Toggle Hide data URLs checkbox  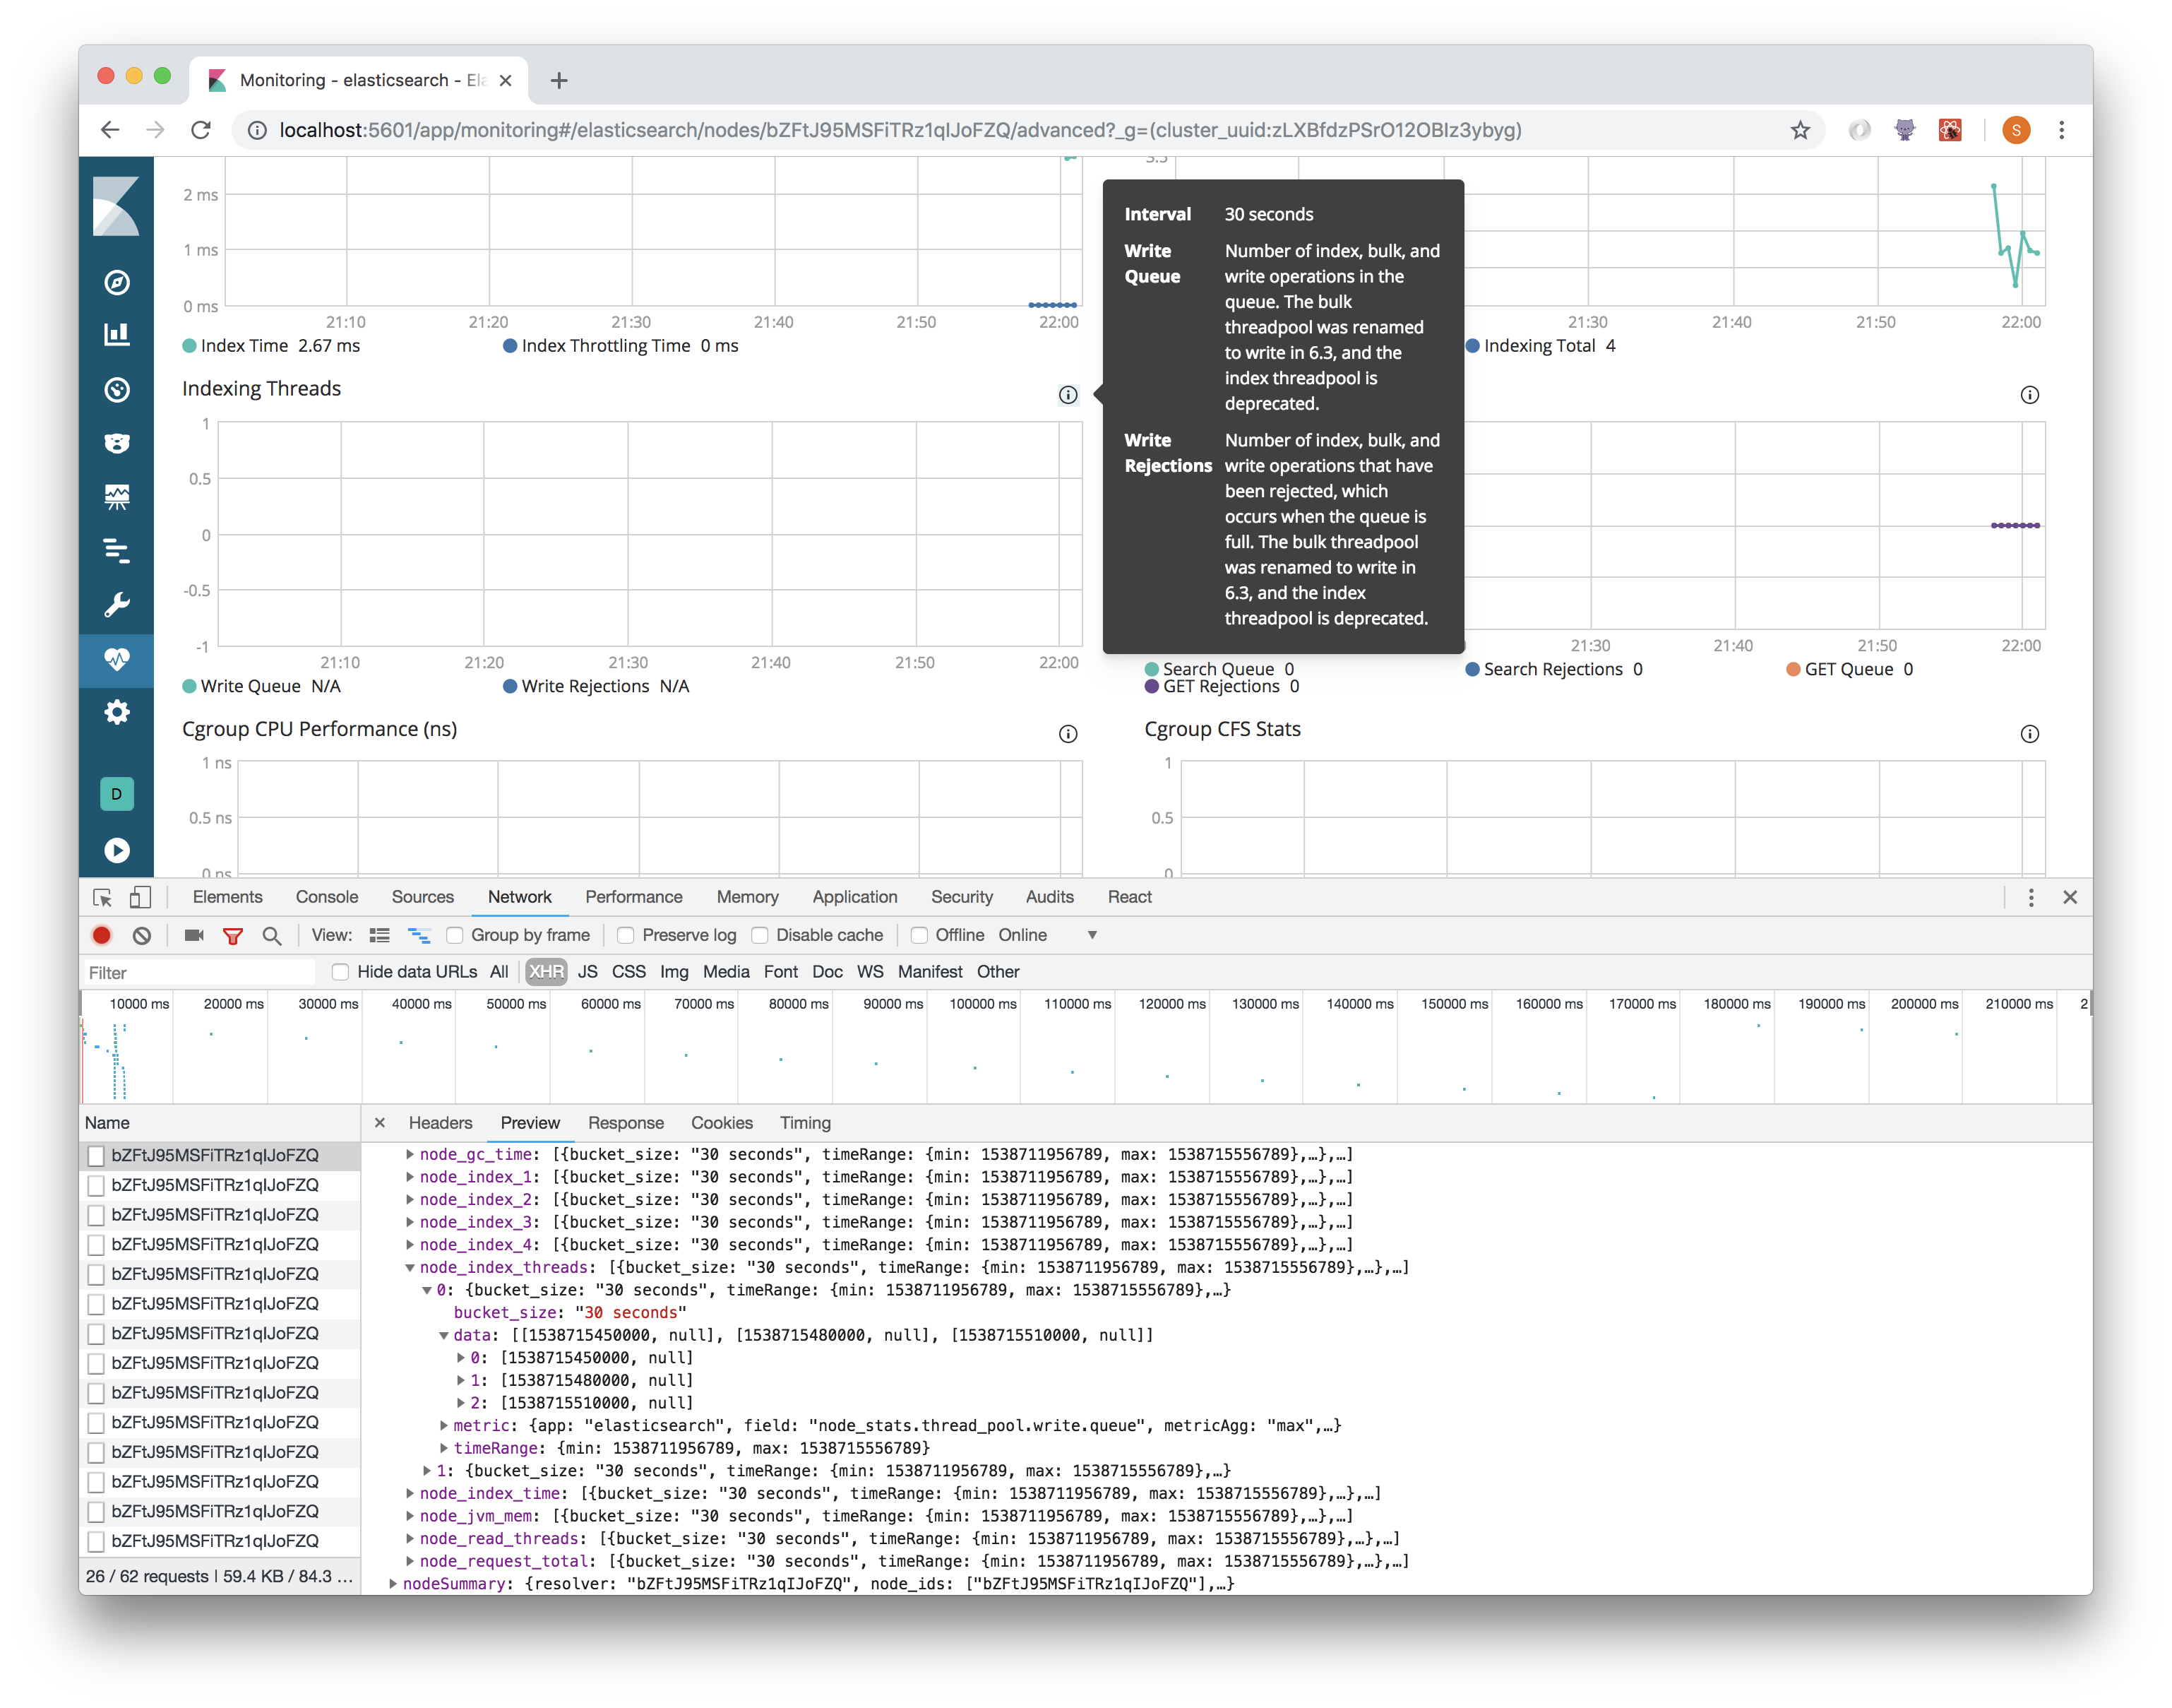click(340, 972)
